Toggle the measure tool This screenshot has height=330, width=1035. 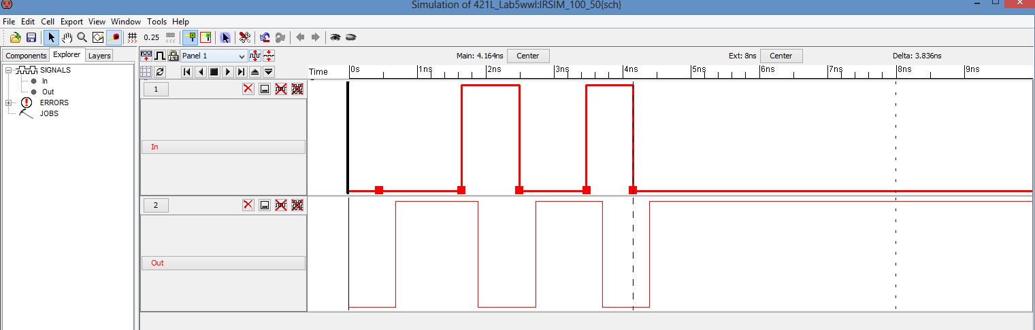114,37
